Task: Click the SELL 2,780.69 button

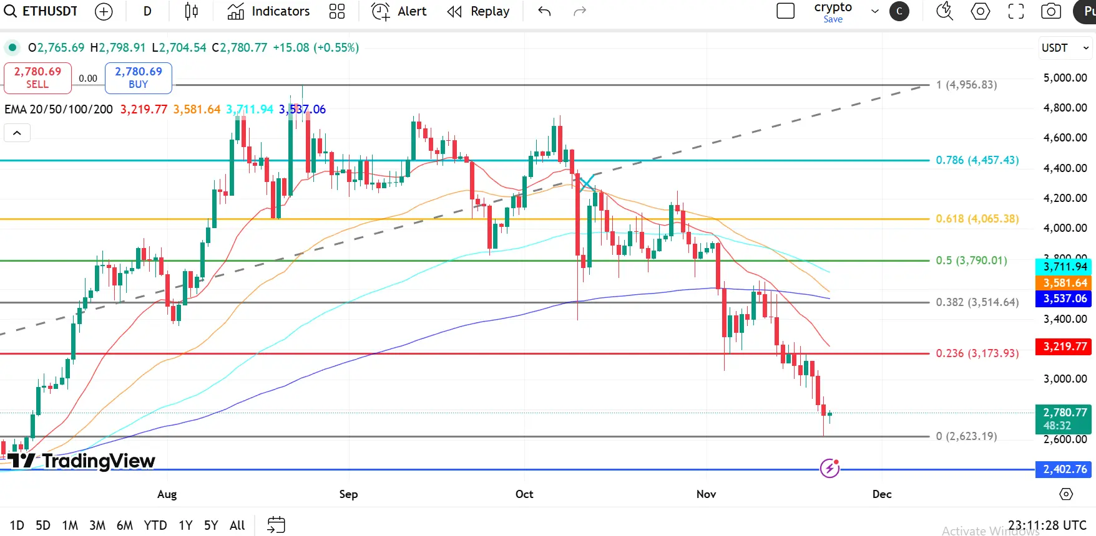Action: [x=37, y=78]
